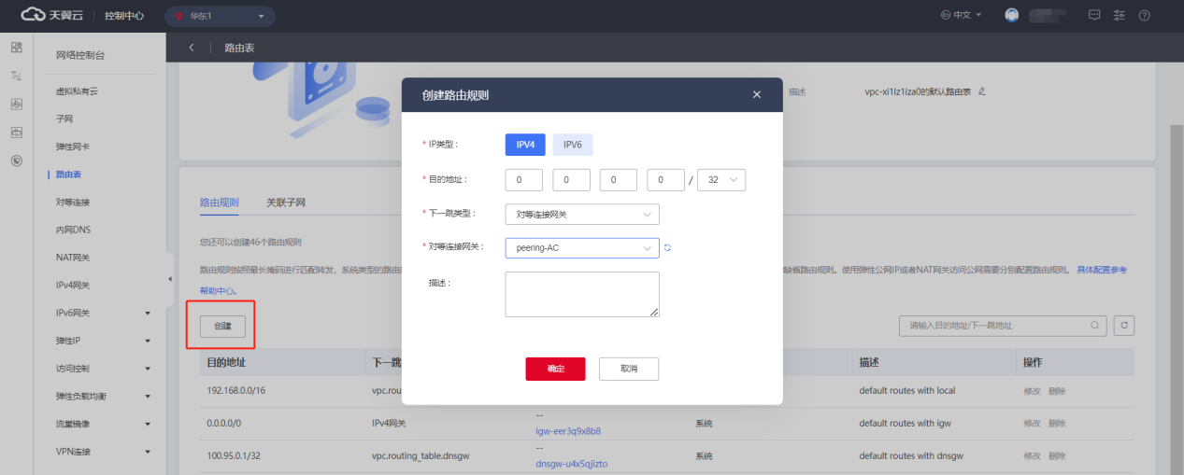The image size is (1184, 475).
Task: Click the refresh icon beside peering-AC dropdown
Action: [668, 247]
